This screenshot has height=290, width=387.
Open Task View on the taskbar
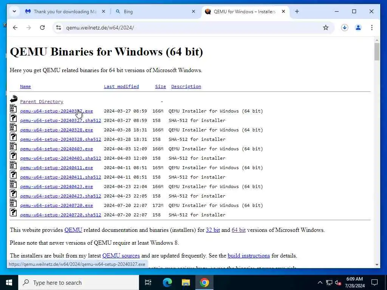tap(148, 282)
